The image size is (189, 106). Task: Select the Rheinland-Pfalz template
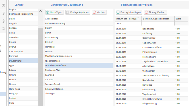click(79, 70)
